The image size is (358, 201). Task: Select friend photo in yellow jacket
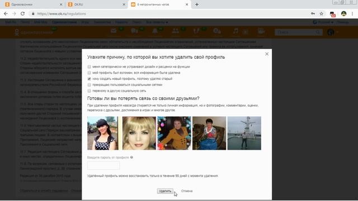174,133
